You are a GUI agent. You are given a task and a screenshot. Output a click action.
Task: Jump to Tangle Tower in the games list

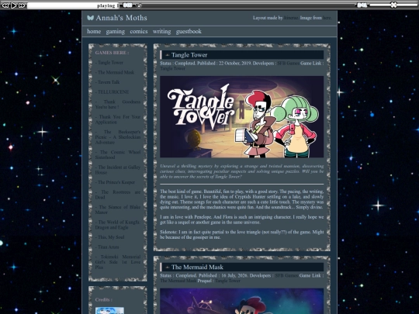pos(110,63)
